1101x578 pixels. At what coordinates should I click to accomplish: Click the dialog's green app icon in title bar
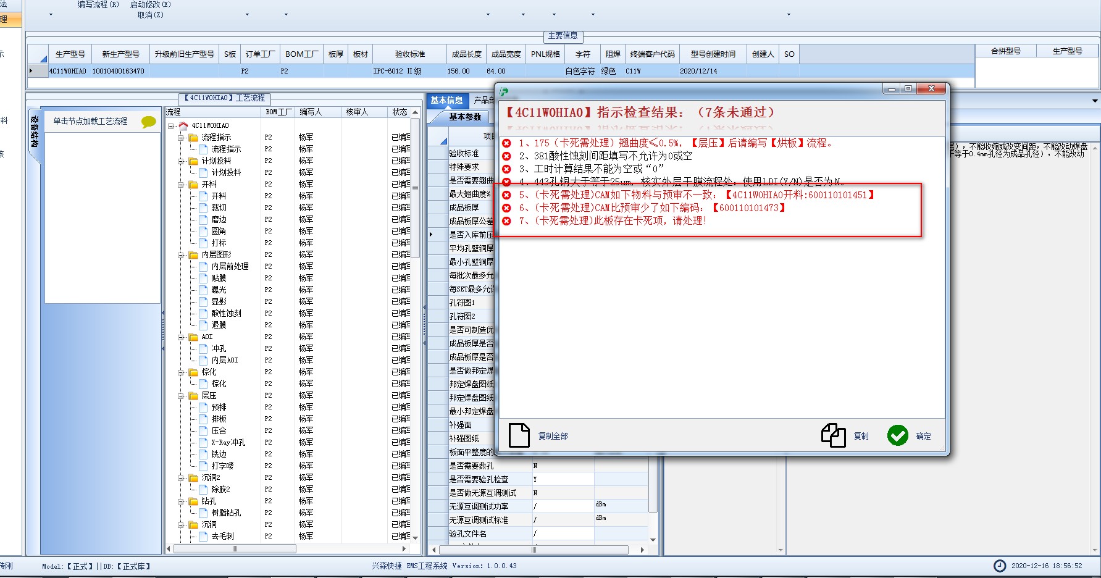coord(504,91)
